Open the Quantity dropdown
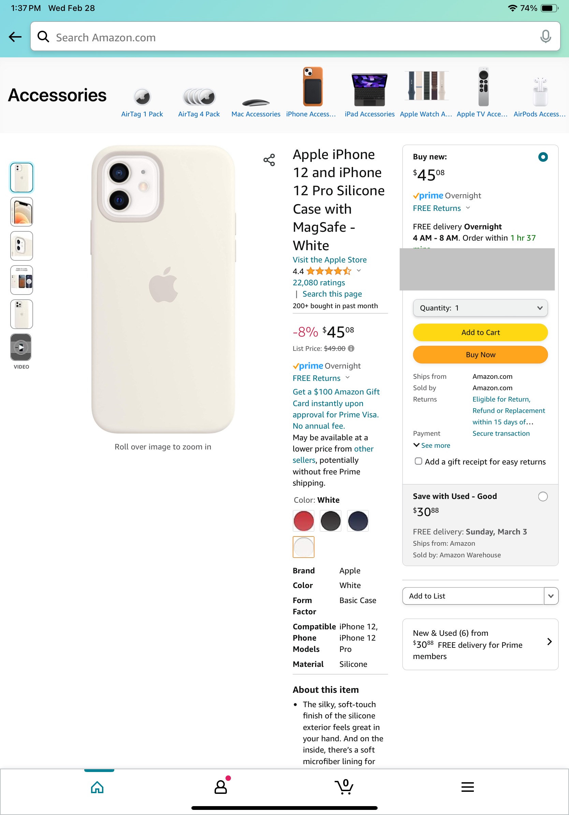The width and height of the screenshot is (569, 815). [480, 308]
